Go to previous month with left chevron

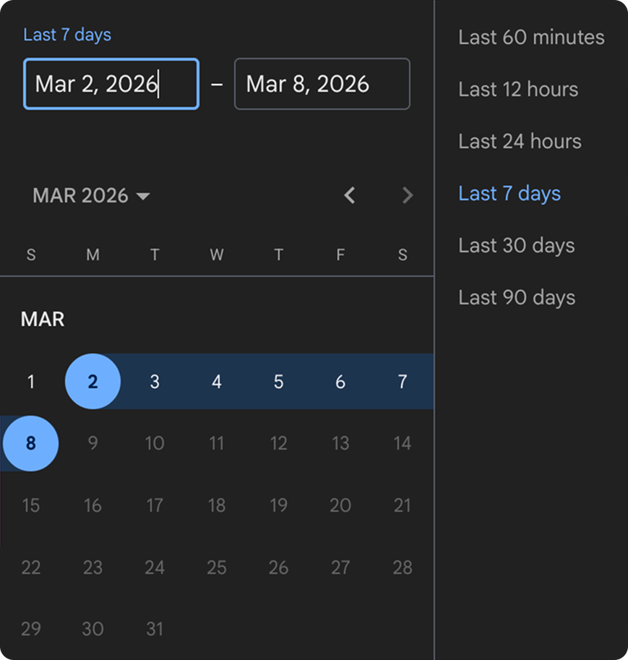[x=350, y=195]
